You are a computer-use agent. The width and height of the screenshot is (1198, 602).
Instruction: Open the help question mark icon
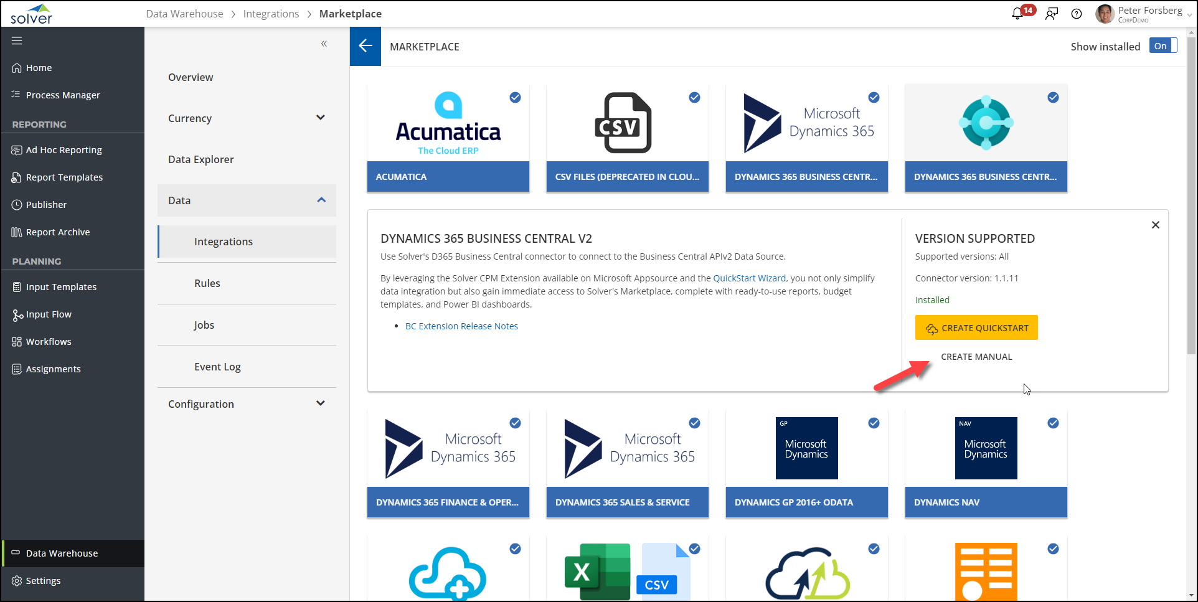[1077, 14]
